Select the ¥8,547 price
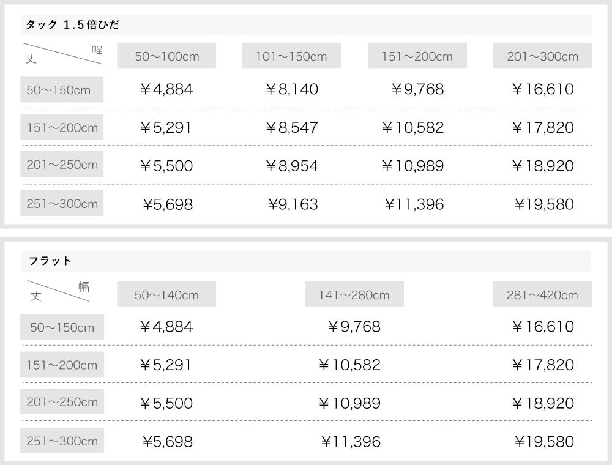The width and height of the screenshot is (612, 465). click(x=292, y=128)
